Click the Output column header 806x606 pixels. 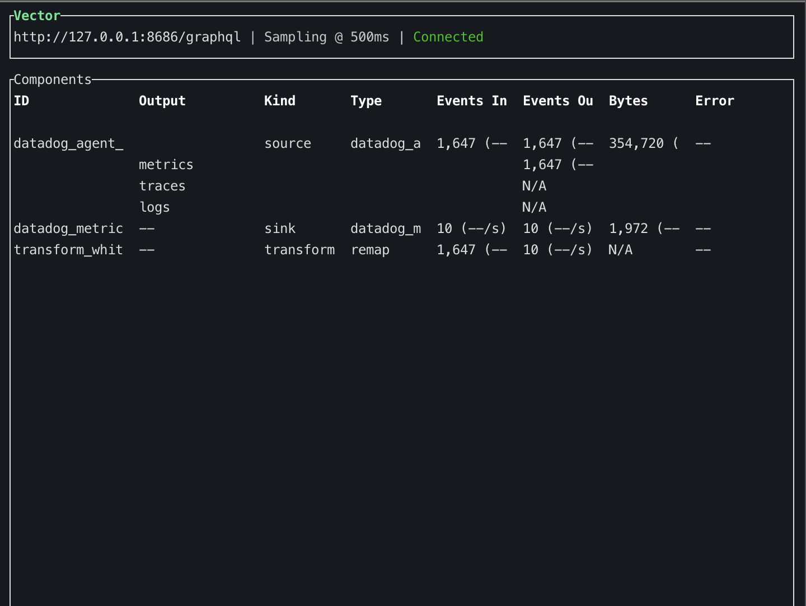[x=162, y=101]
